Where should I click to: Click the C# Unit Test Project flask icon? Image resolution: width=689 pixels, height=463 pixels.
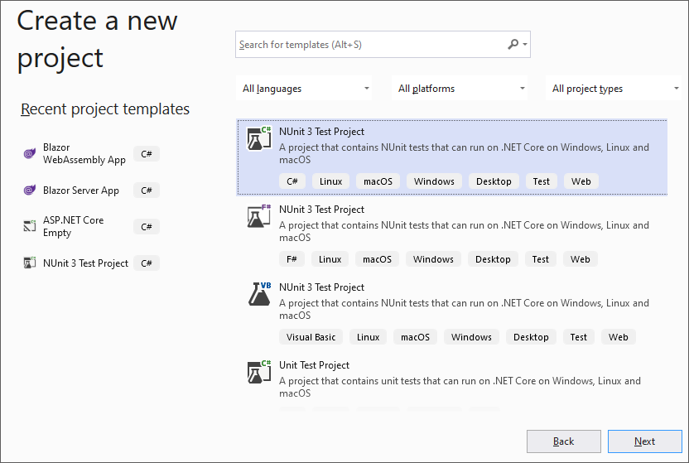[x=259, y=372]
